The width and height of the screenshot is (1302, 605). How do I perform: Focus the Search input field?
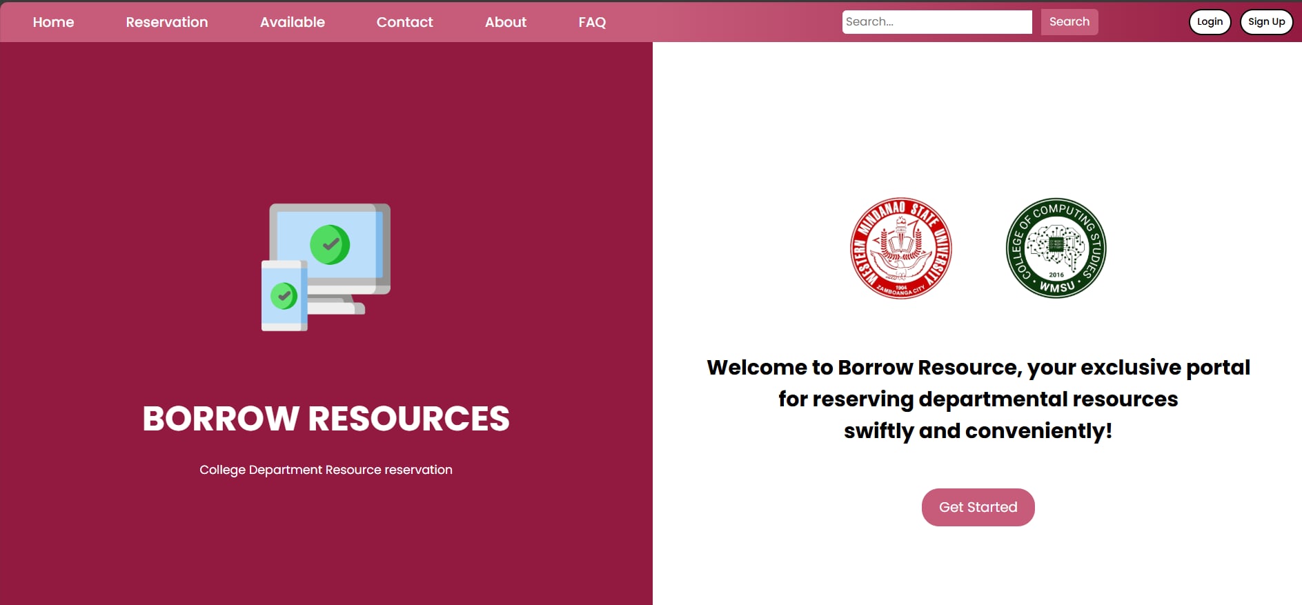point(937,22)
